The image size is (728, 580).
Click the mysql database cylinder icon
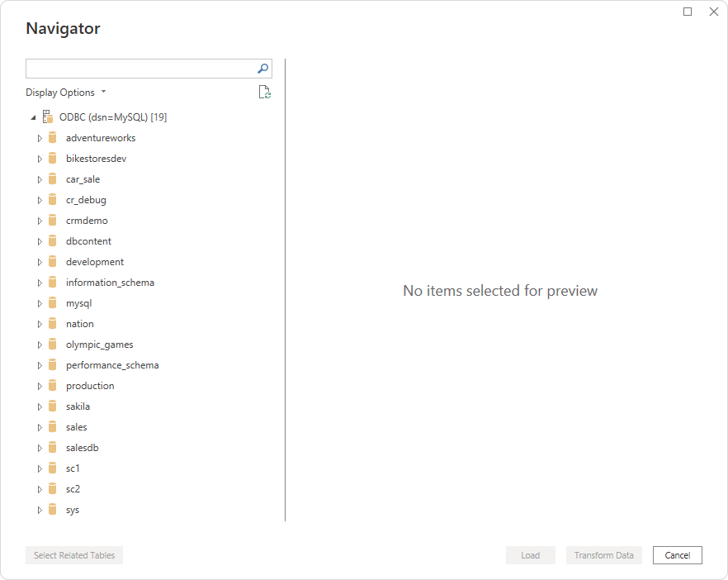point(53,303)
